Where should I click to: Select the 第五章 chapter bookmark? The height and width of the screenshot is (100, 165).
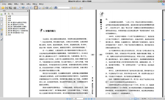tap(18, 31)
